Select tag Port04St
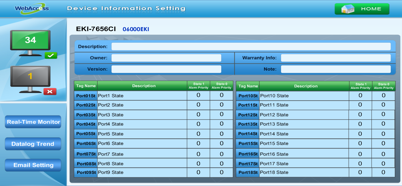The height and width of the screenshot is (186, 402). click(86, 124)
